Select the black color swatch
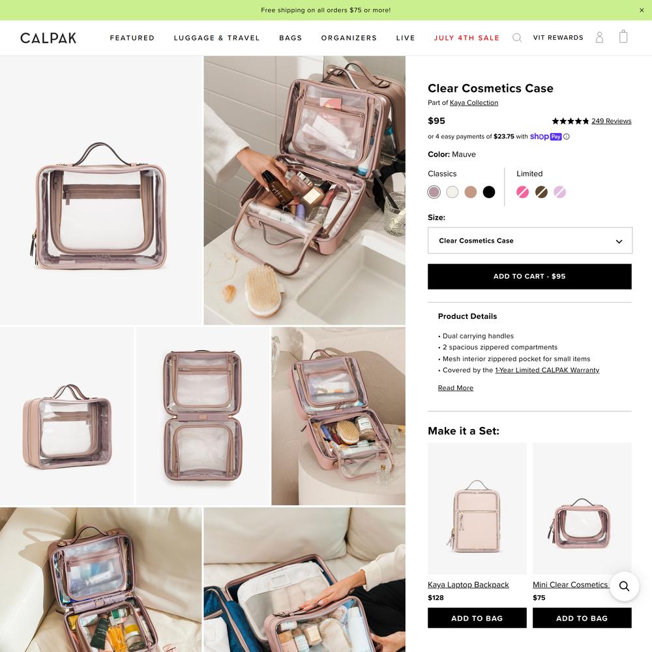Screen dimensions: 652x652 coord(489,192)
